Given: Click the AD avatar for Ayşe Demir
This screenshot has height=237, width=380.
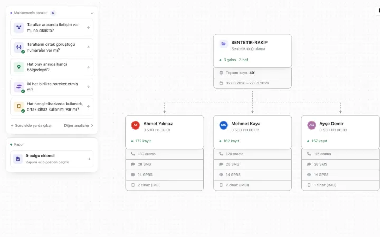Looking at the screenshot, I should tap(311, 125).
